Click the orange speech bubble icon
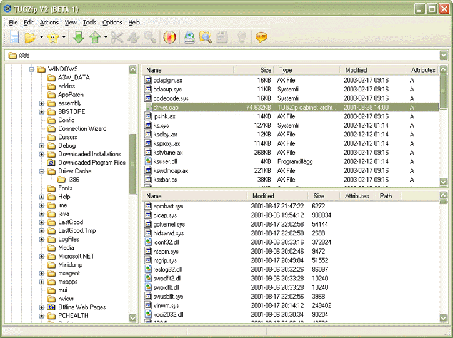Viewport: 453px width, 338px height. click(261, 37)
